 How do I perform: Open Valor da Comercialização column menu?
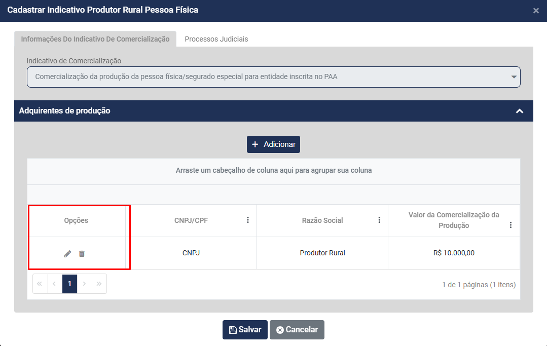tap(510, 225)
